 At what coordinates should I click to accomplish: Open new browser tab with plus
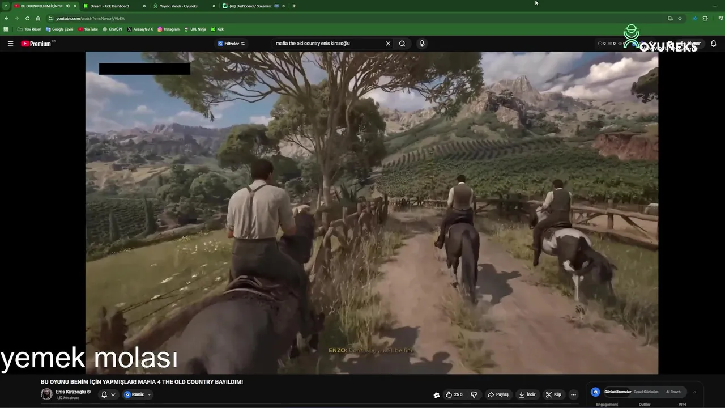click(293, 6)
